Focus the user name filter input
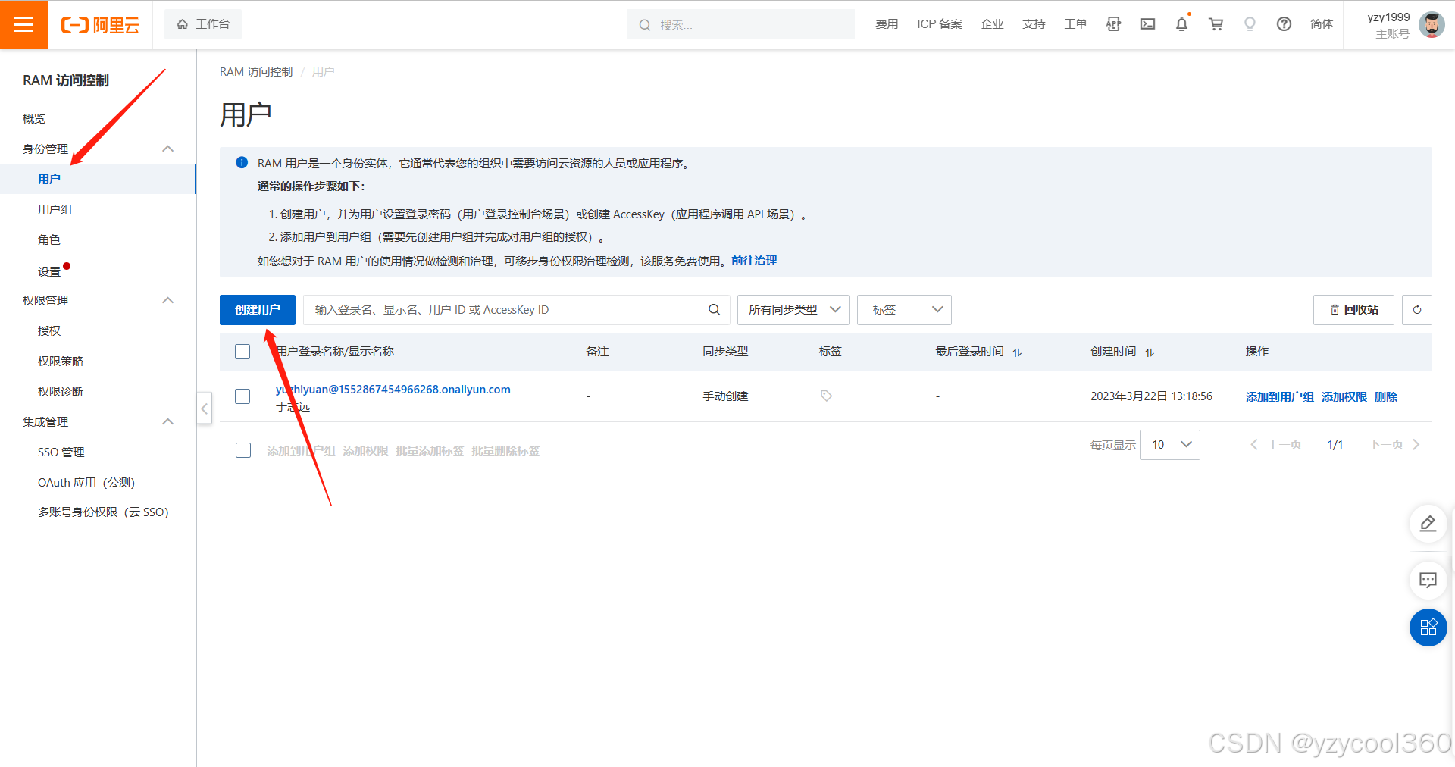The image size is (1455, 767). (501, 309)
